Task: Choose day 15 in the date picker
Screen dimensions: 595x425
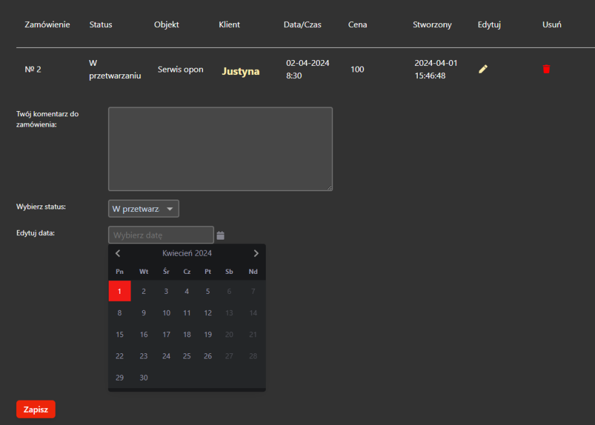Action: [120, 335]
